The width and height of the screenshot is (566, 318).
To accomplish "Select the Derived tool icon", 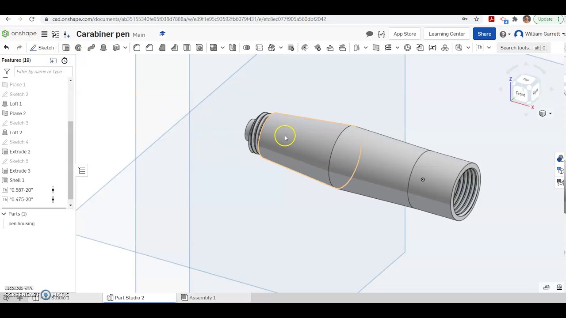I will click(x=420, y=48).
